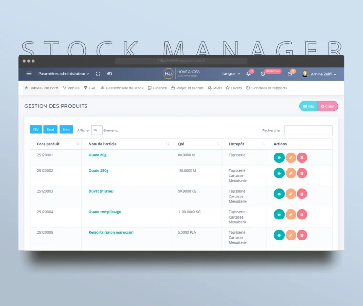Open the Finance menu item
Screen dimensions: 363x306
pos(157,88)
